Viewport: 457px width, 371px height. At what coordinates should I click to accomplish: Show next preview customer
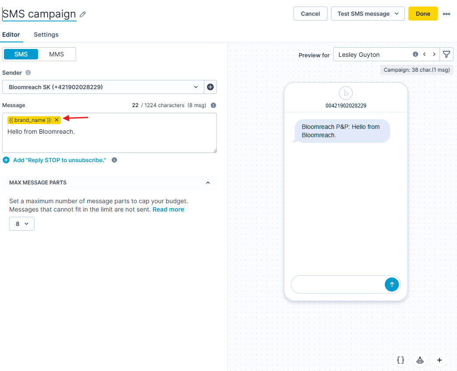point(434,54)
